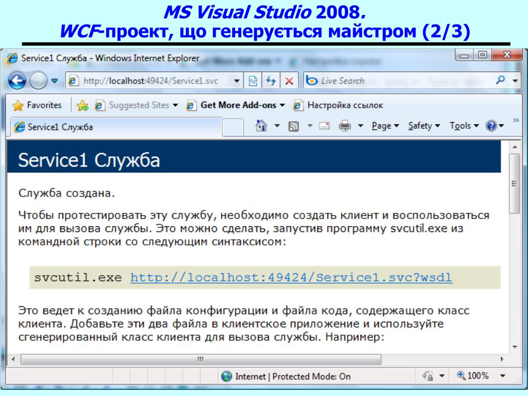Expand the zoom level dropdown arrow
528x396 pixels.
point(502,376)
